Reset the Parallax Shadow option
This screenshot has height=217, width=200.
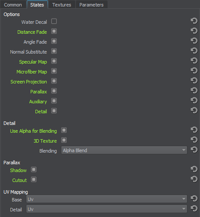pyautogui.click(x=194, y=169)
